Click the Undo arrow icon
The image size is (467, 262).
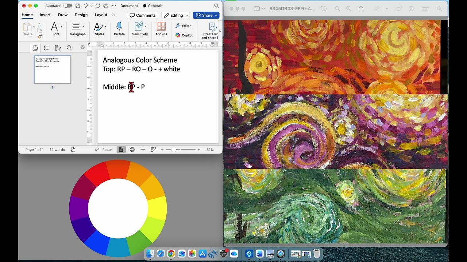(86, 6)
